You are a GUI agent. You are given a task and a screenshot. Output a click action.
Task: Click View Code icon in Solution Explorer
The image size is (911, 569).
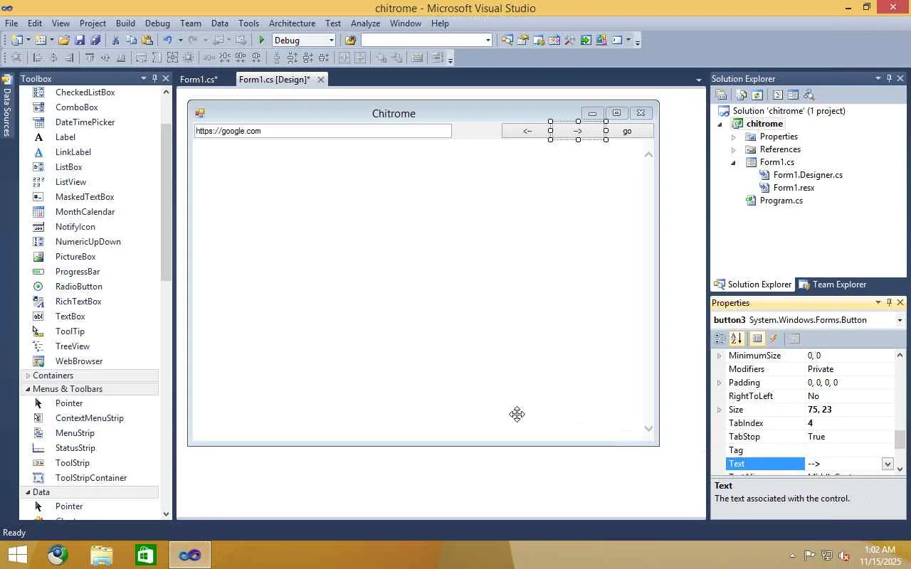point(778,95)
